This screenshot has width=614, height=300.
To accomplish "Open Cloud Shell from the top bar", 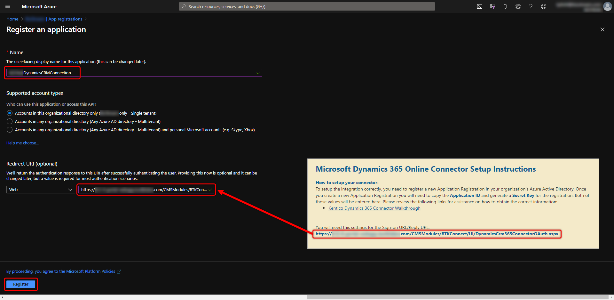I will click(x=480, y=6).
